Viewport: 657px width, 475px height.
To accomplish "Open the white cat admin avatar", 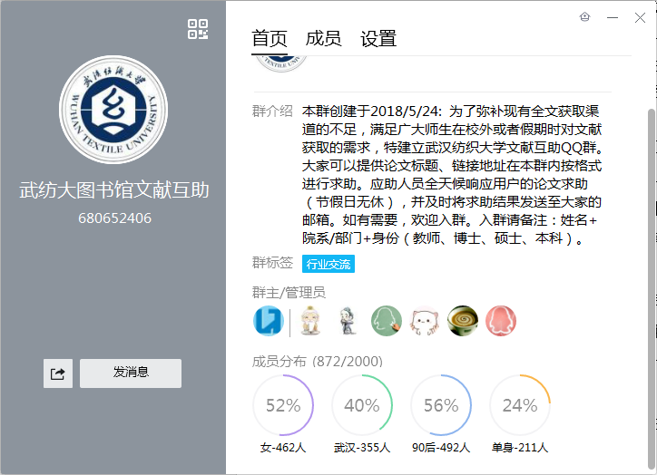I will click(x=425, y=321).
